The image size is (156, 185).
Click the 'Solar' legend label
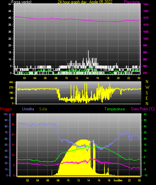click(x=44, y=109)
